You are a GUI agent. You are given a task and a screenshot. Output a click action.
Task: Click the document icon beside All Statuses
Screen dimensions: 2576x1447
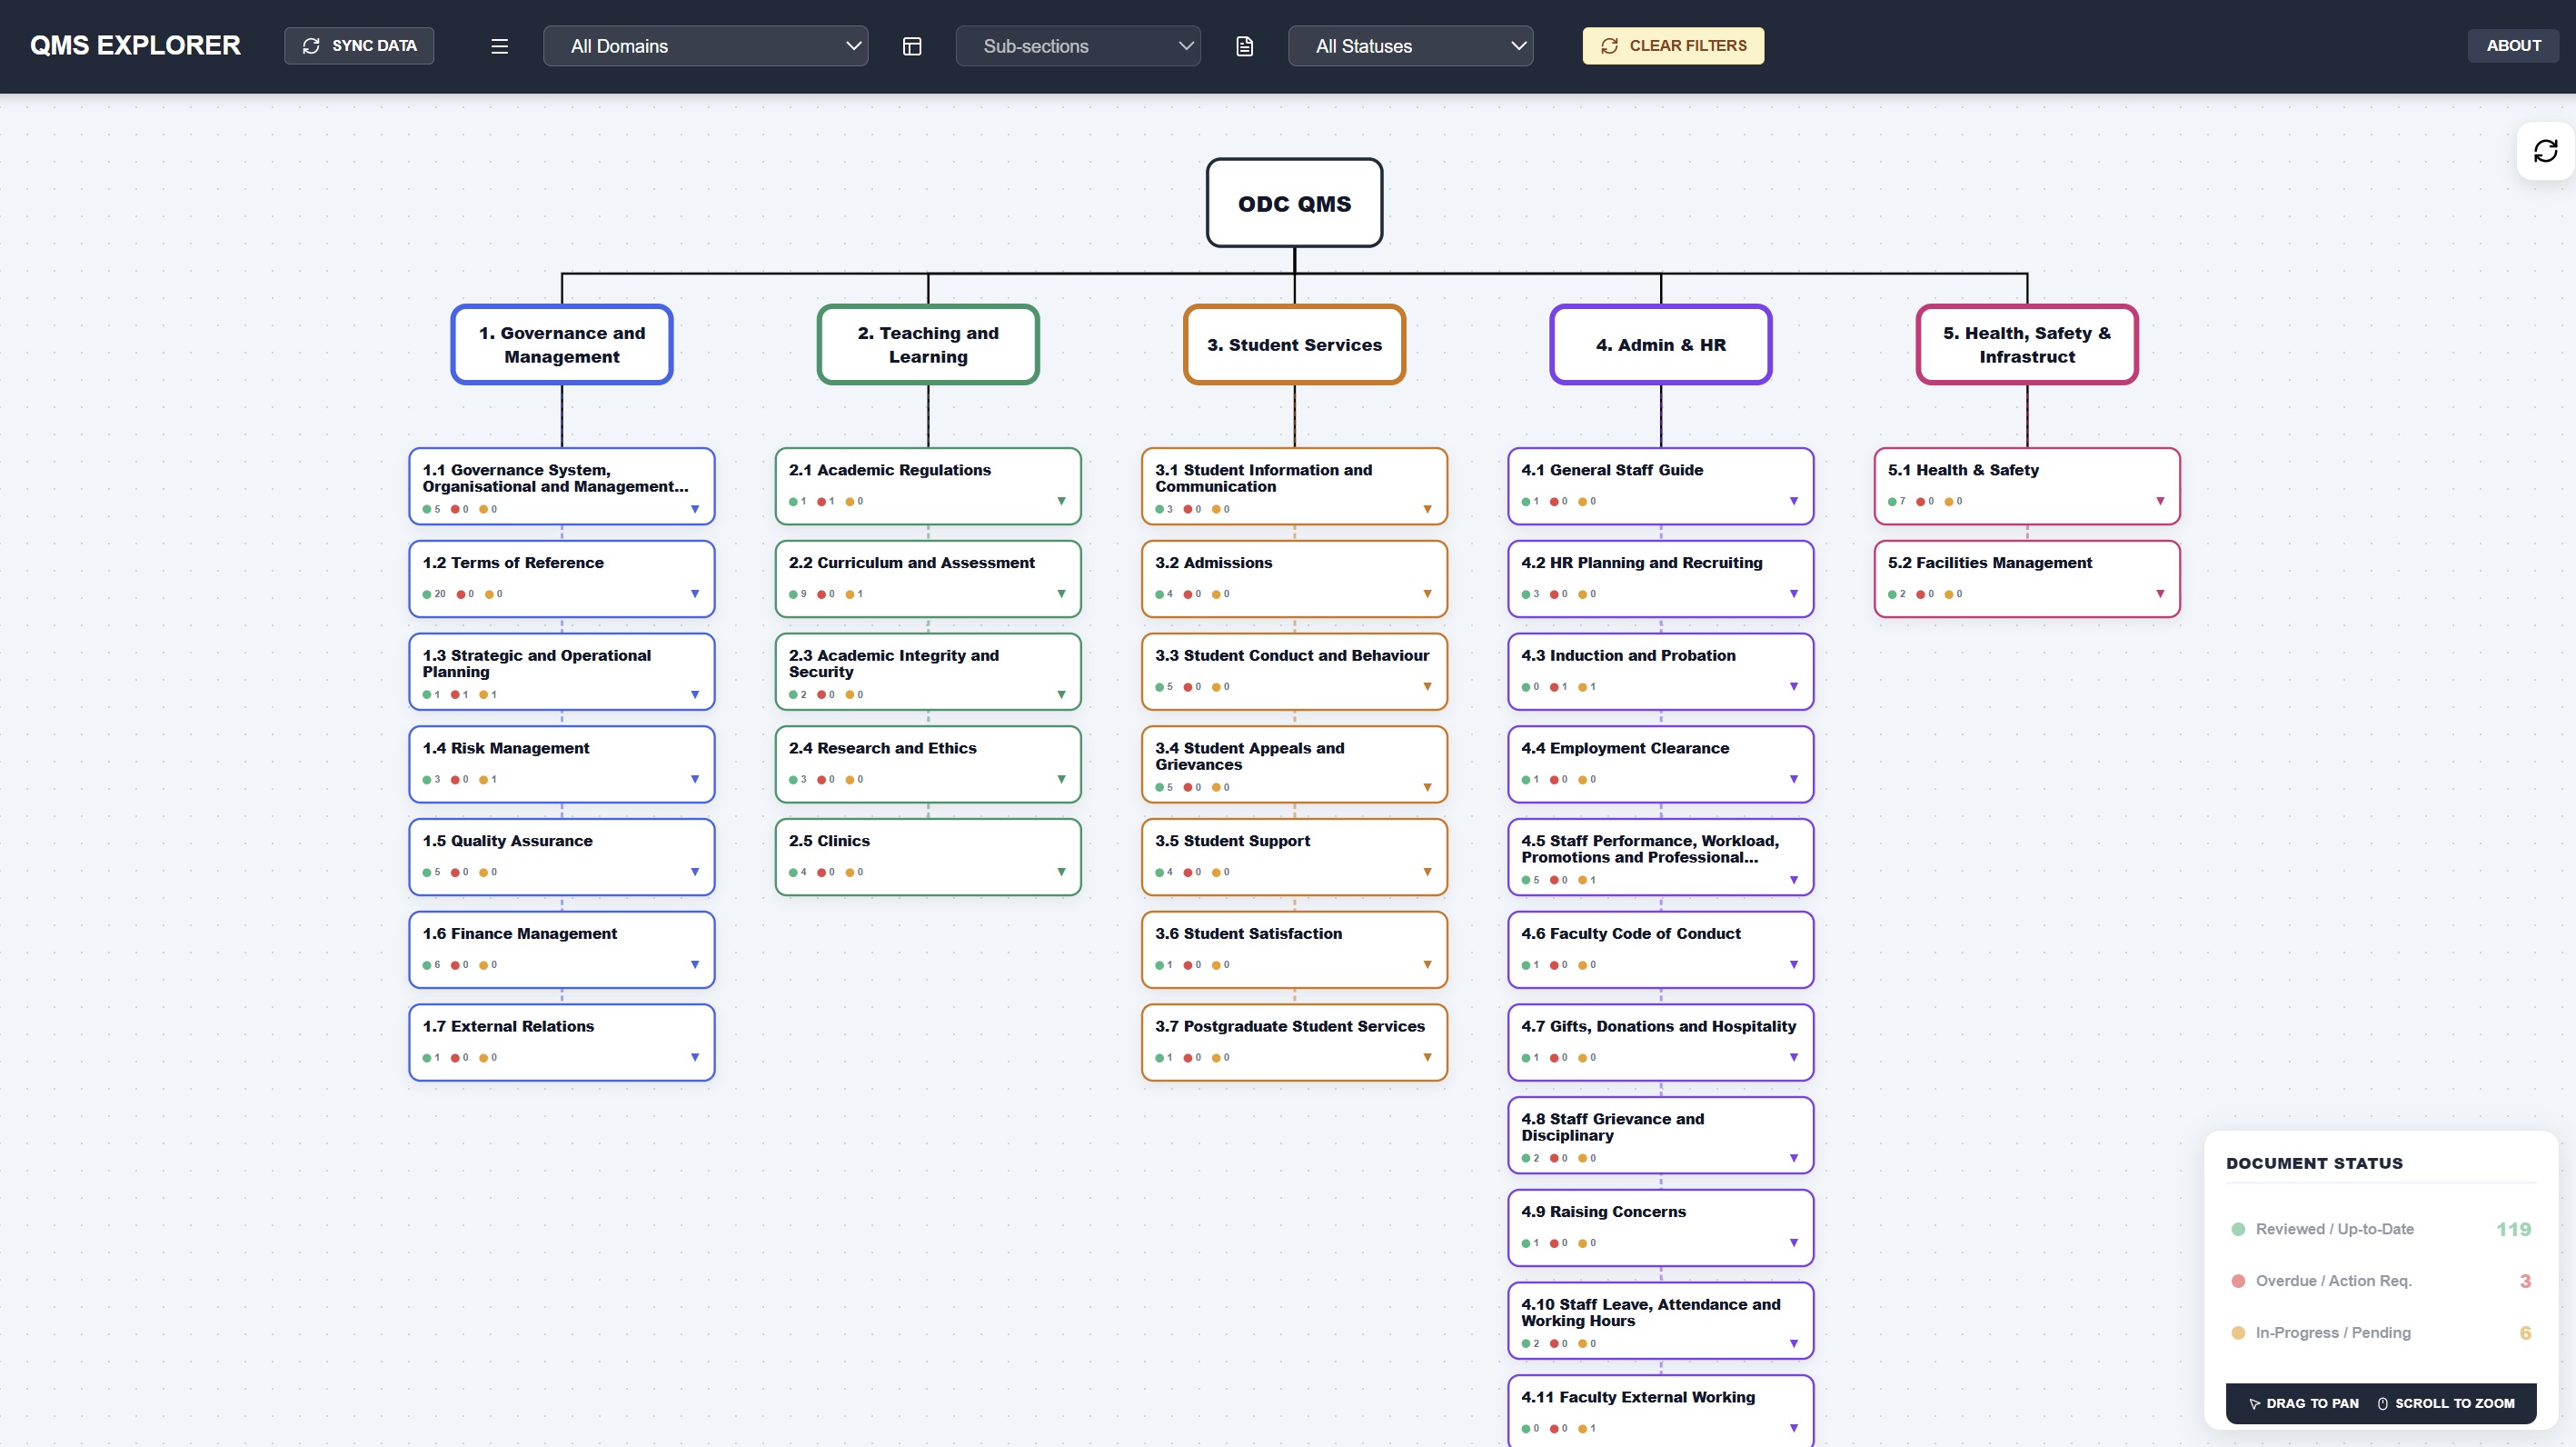pyautogui.click(x=1244, y=46)
